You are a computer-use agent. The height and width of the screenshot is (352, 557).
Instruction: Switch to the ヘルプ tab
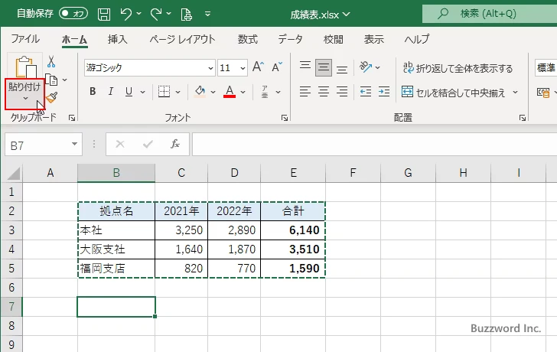[x=417, y=39]
